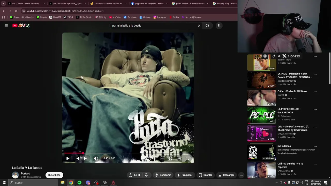Screen dimensions: 331x186
Task: Open the Porta channel avatar
Action: pyautogui.click(x=15, y=175)
